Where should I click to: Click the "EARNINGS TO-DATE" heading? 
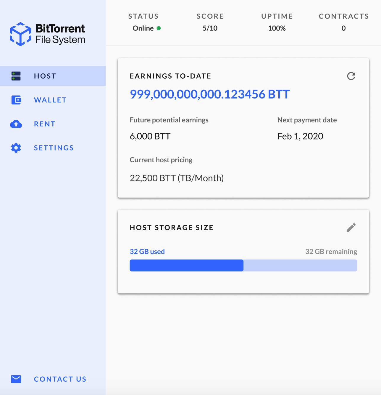170,76
